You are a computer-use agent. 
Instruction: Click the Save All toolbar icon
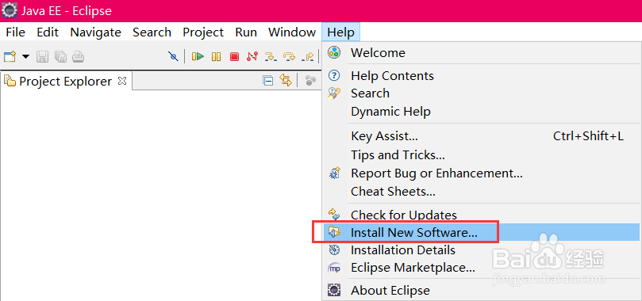click(60, 56)
